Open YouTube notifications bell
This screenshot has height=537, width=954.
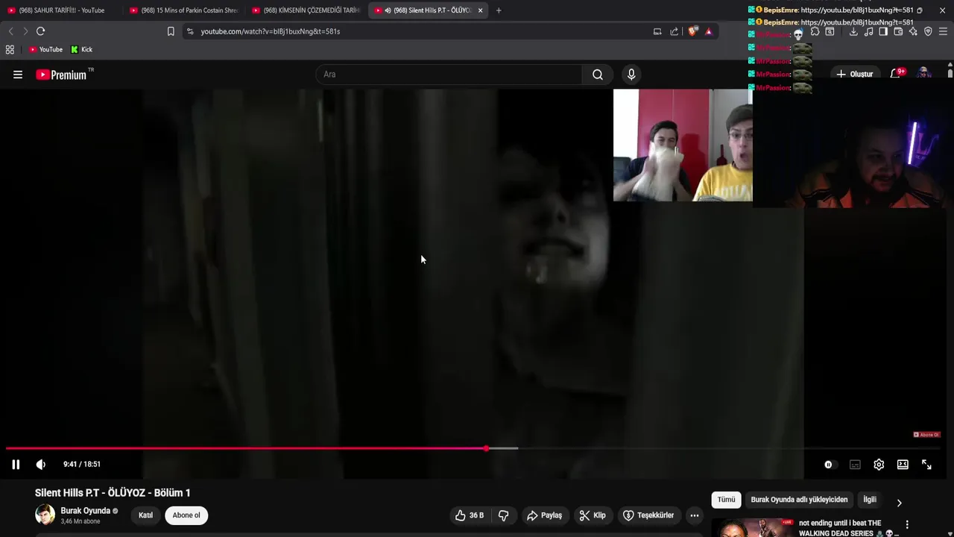[x=897, y=75]
